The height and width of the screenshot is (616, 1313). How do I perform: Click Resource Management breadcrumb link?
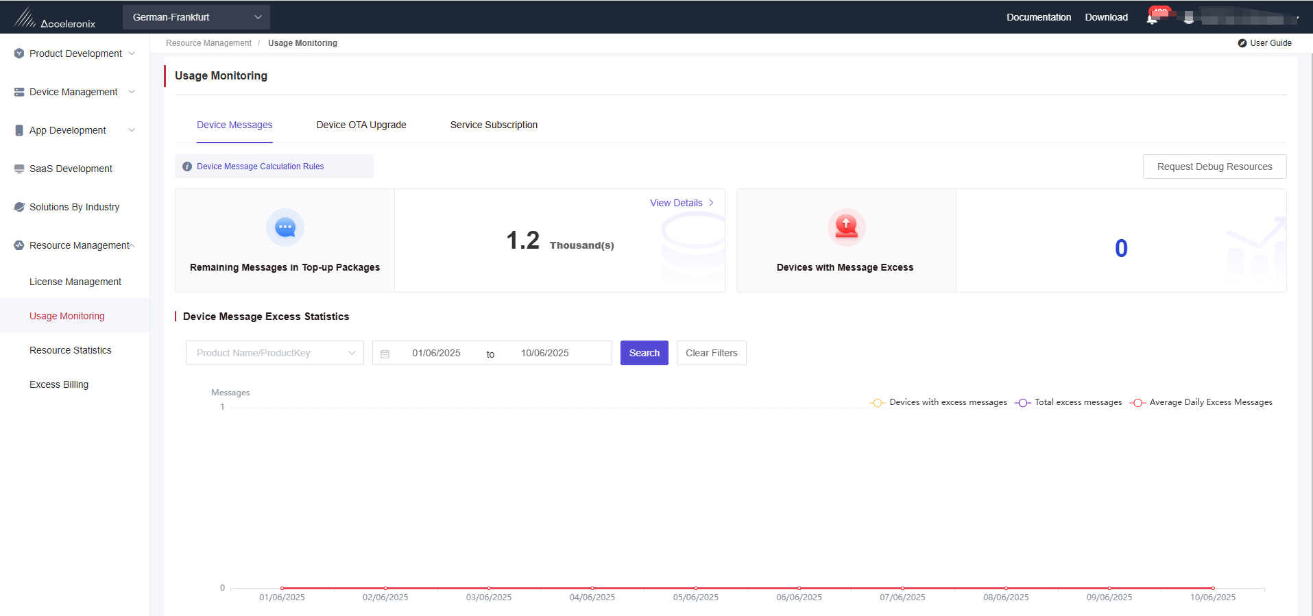(208, 43)
